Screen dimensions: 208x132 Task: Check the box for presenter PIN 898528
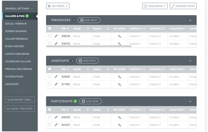[49, 36]
